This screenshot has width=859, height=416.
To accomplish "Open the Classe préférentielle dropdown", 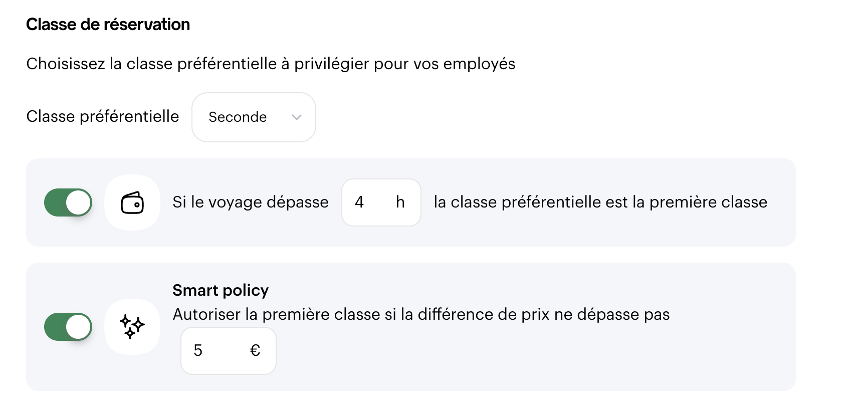I will 254,117.
